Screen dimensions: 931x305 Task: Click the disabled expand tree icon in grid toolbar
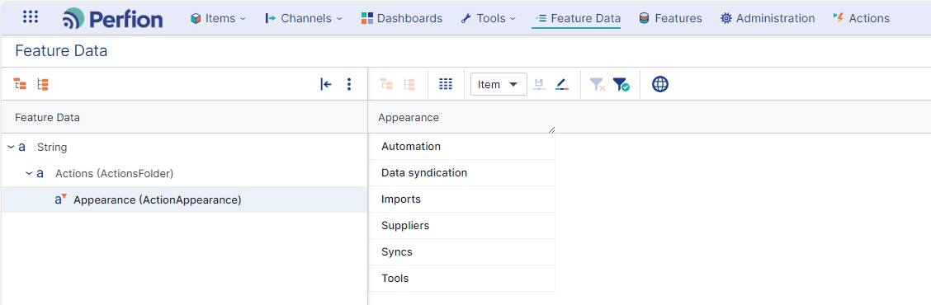pos(387,84)
